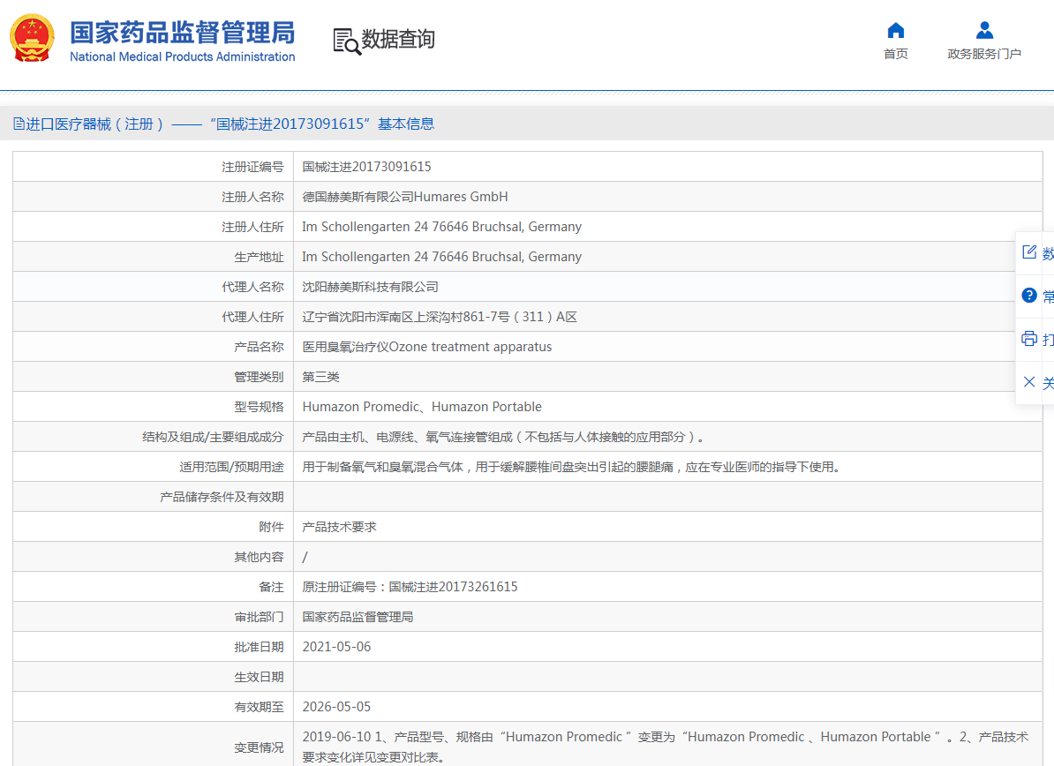Click the address in the 生产地址 row

click(441, 257)
